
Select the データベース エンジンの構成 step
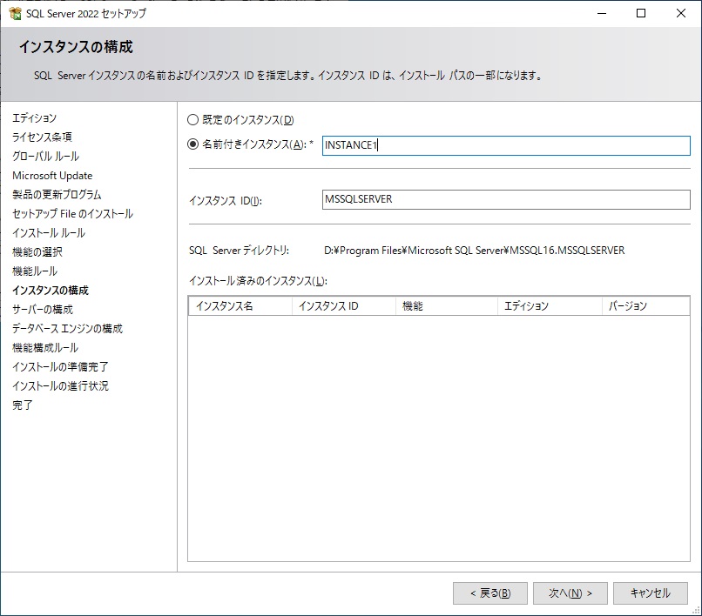coord(68,329)
